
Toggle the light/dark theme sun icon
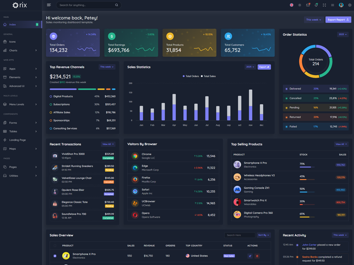point(300,5)
